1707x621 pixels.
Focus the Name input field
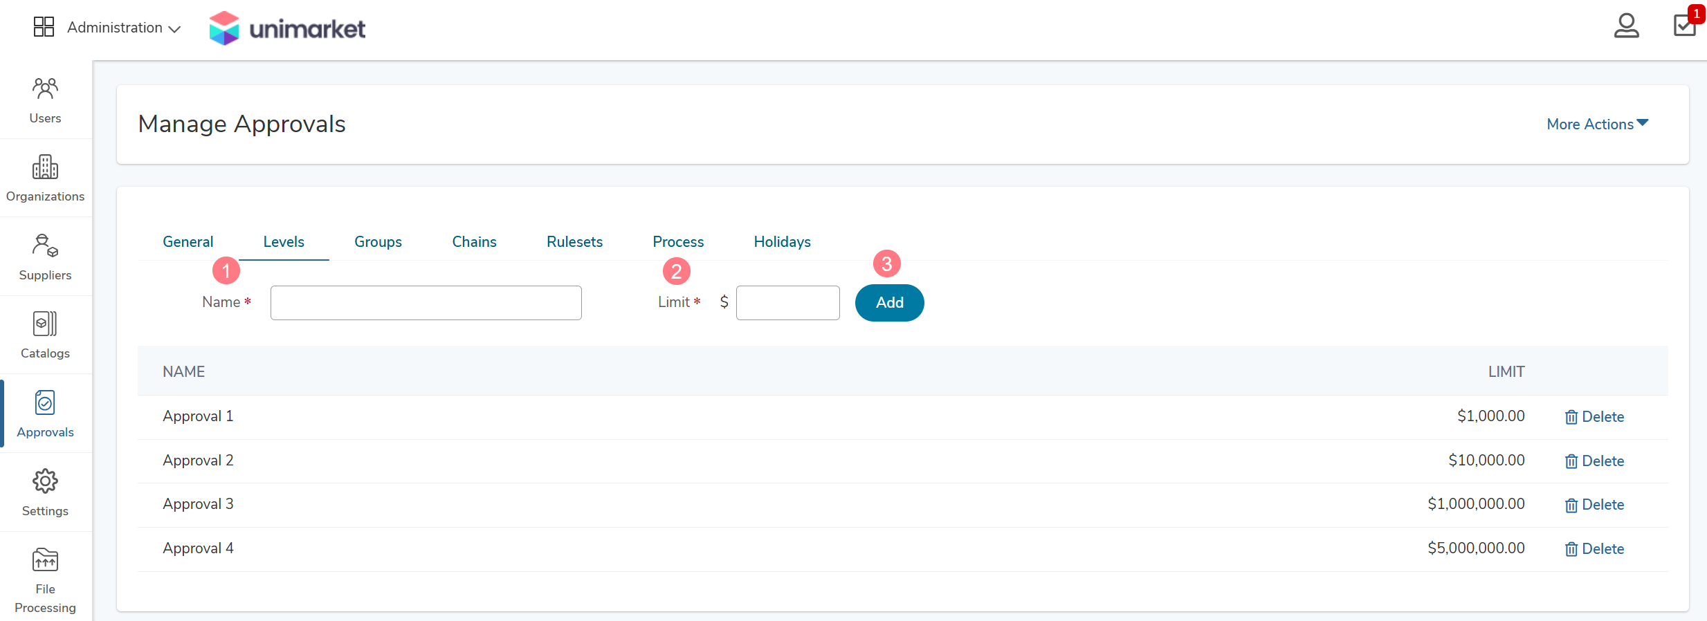[426, 303]
